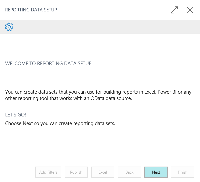
Task: Click the Excel button
Action: 103,172
